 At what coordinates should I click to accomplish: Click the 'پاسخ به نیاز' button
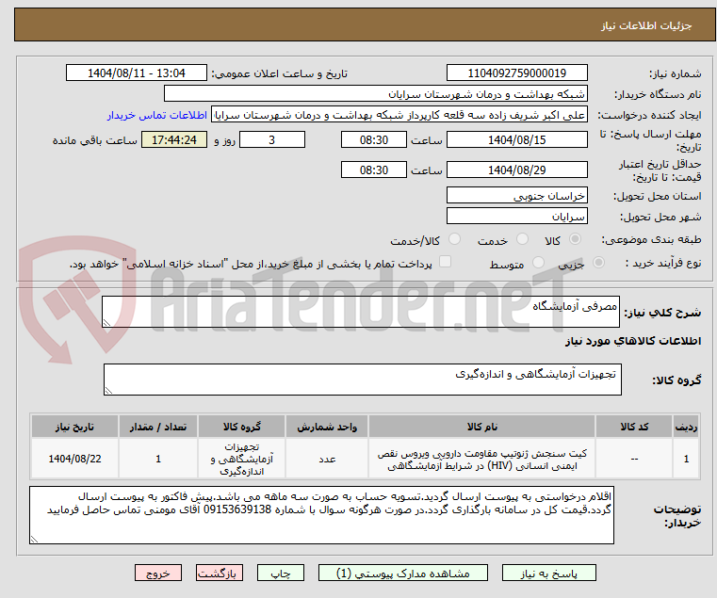point(548,573)
